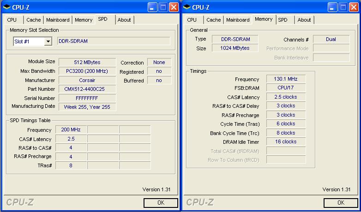
Task: Click RAS# Precharge 3 clocks value
Action: pyautogui.click(x=286, y=115)
